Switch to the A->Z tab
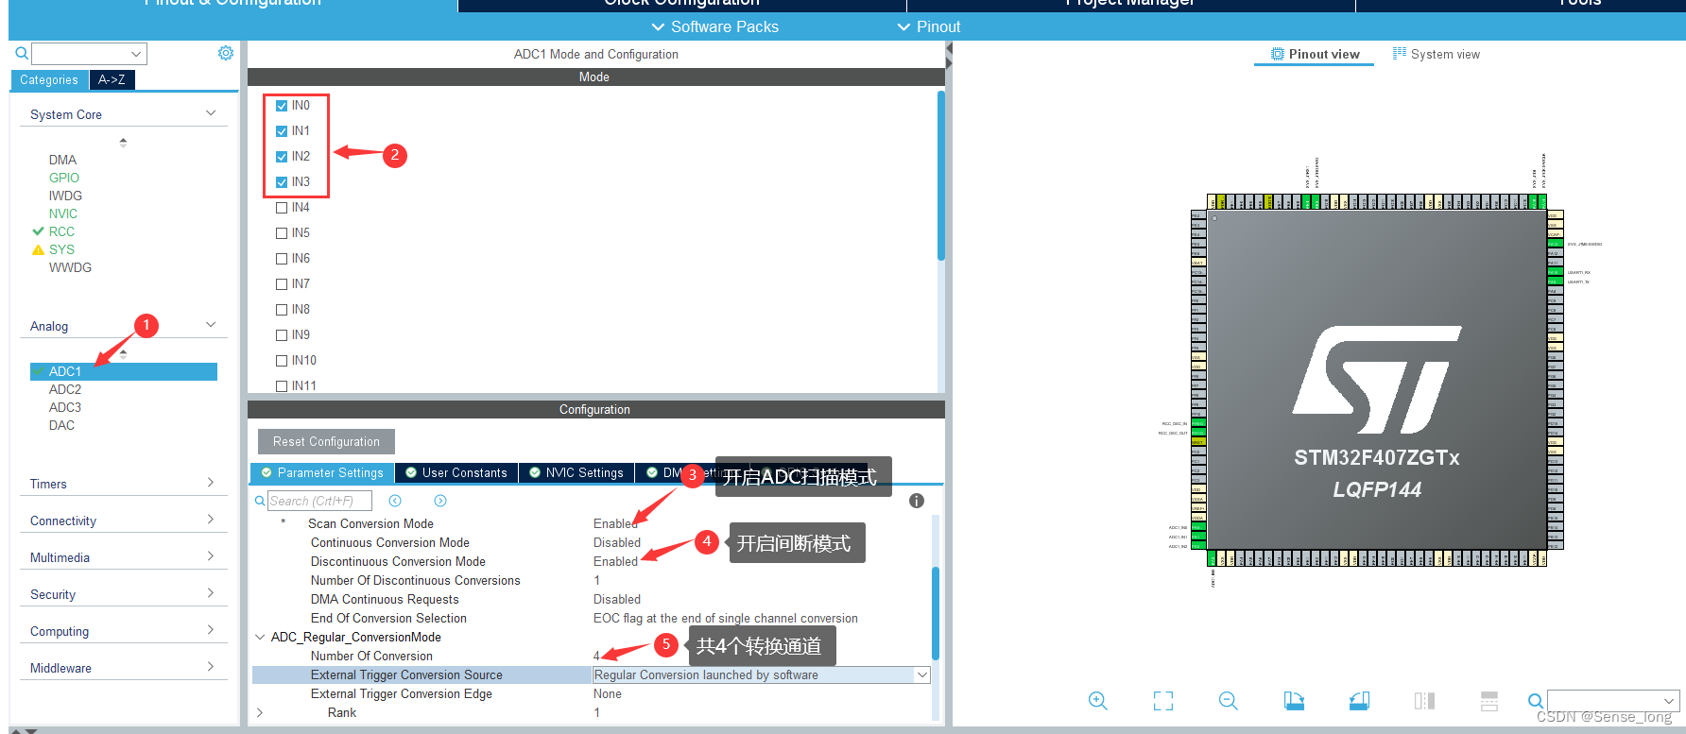This screenshot has width=1686, height=734. 112,80
